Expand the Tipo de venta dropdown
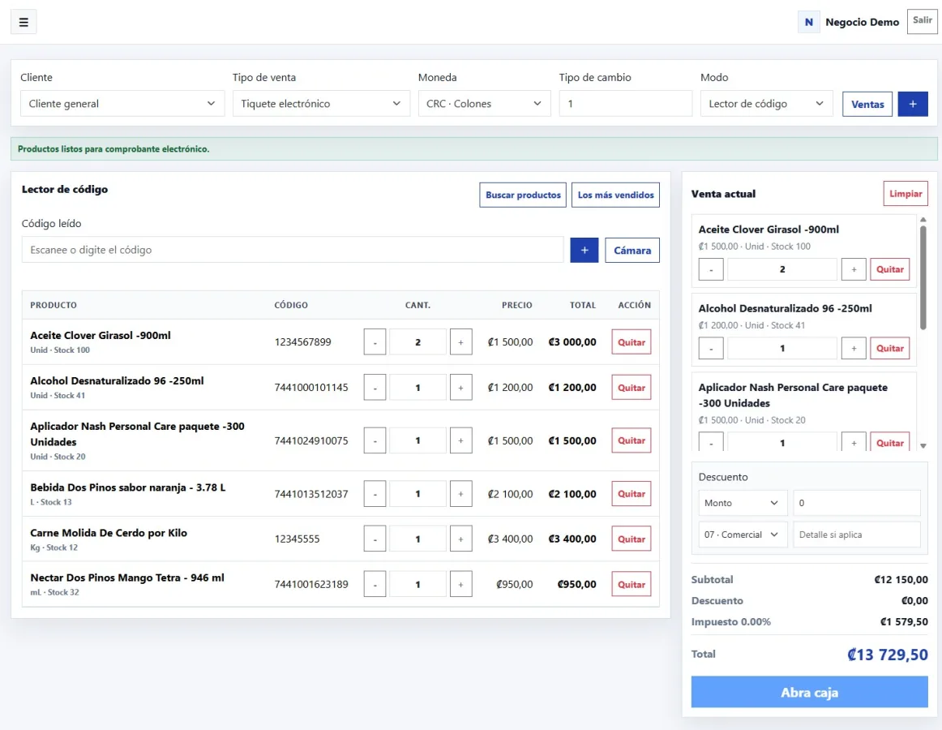This screenshot has height=730, width=942. pos(321,104)
